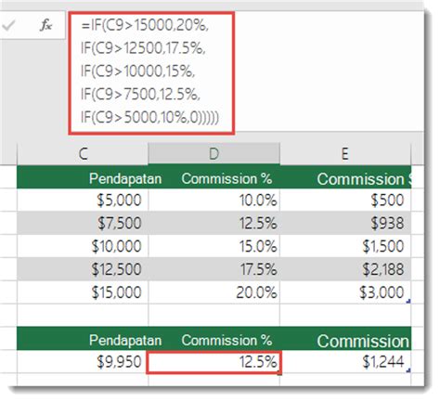Select column D header

pos(214,153)
